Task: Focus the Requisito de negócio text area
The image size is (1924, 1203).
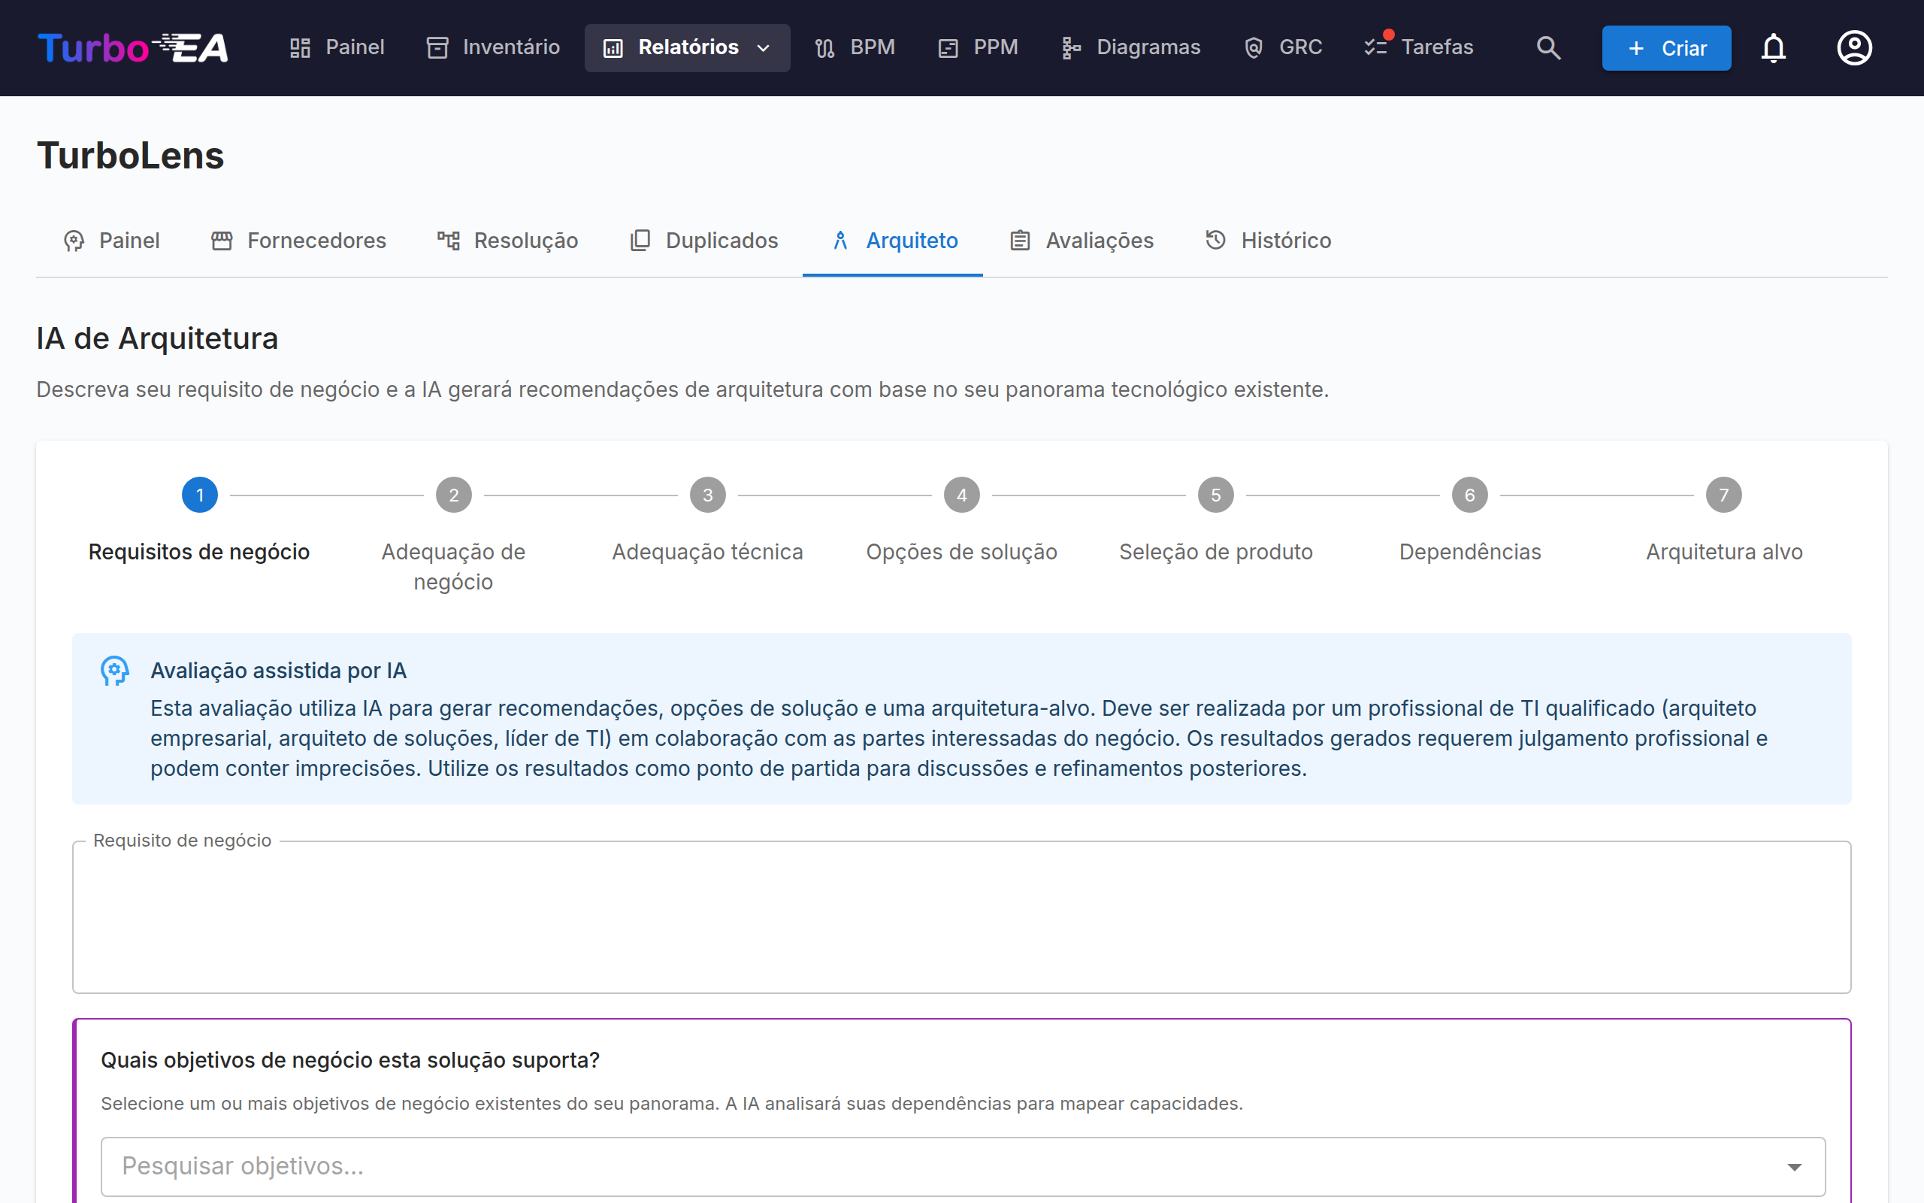Action: [x=961, y=917]
